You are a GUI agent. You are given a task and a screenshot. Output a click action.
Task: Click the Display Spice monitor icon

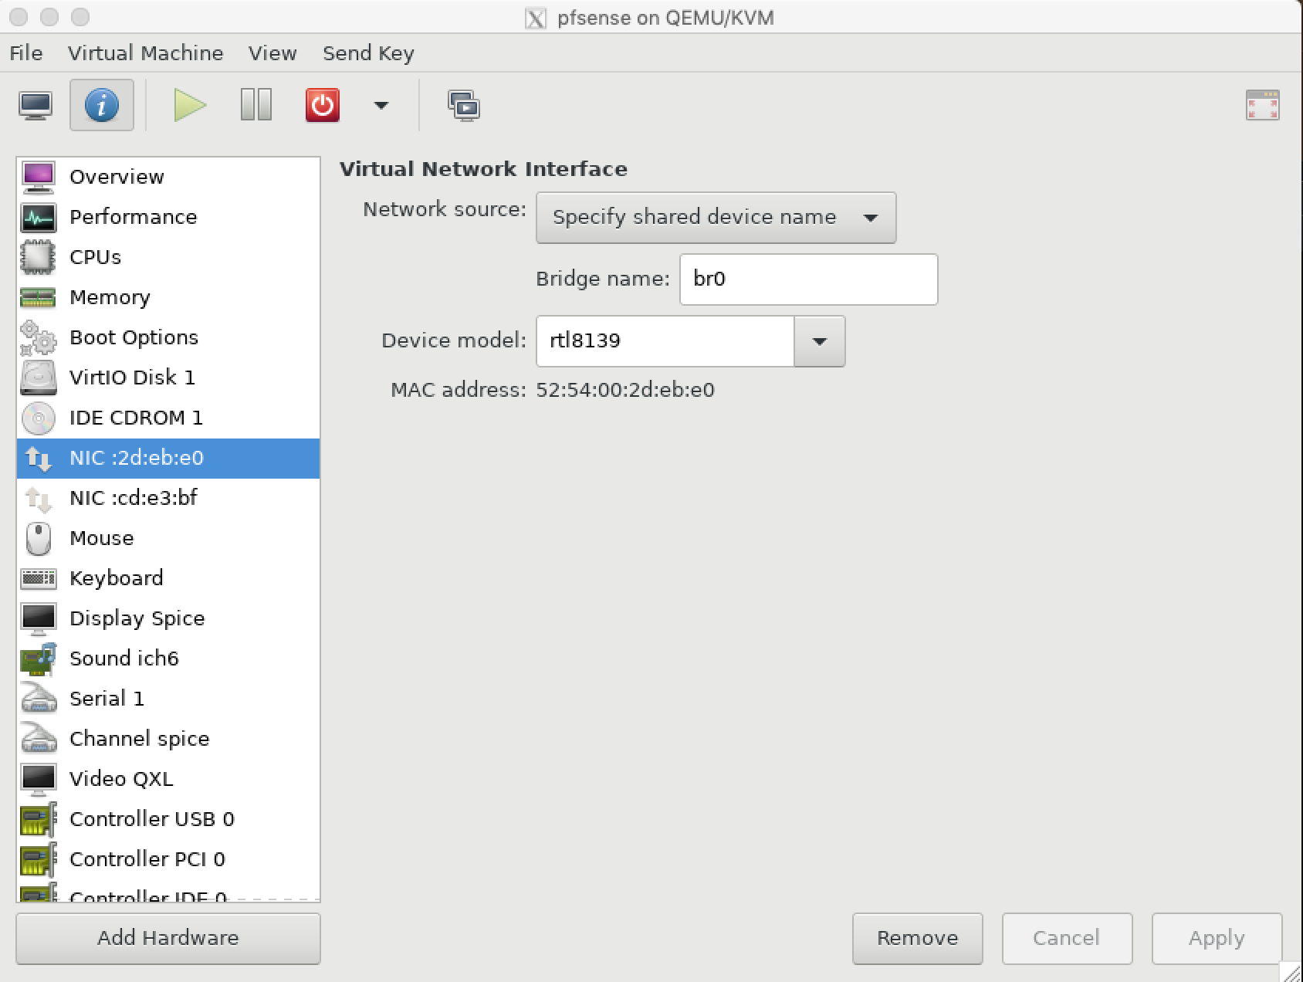(x=38, y=618)
